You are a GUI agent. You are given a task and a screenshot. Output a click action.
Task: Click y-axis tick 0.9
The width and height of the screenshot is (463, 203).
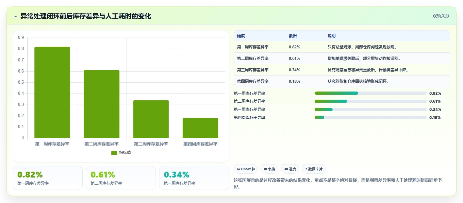[21, 38]
